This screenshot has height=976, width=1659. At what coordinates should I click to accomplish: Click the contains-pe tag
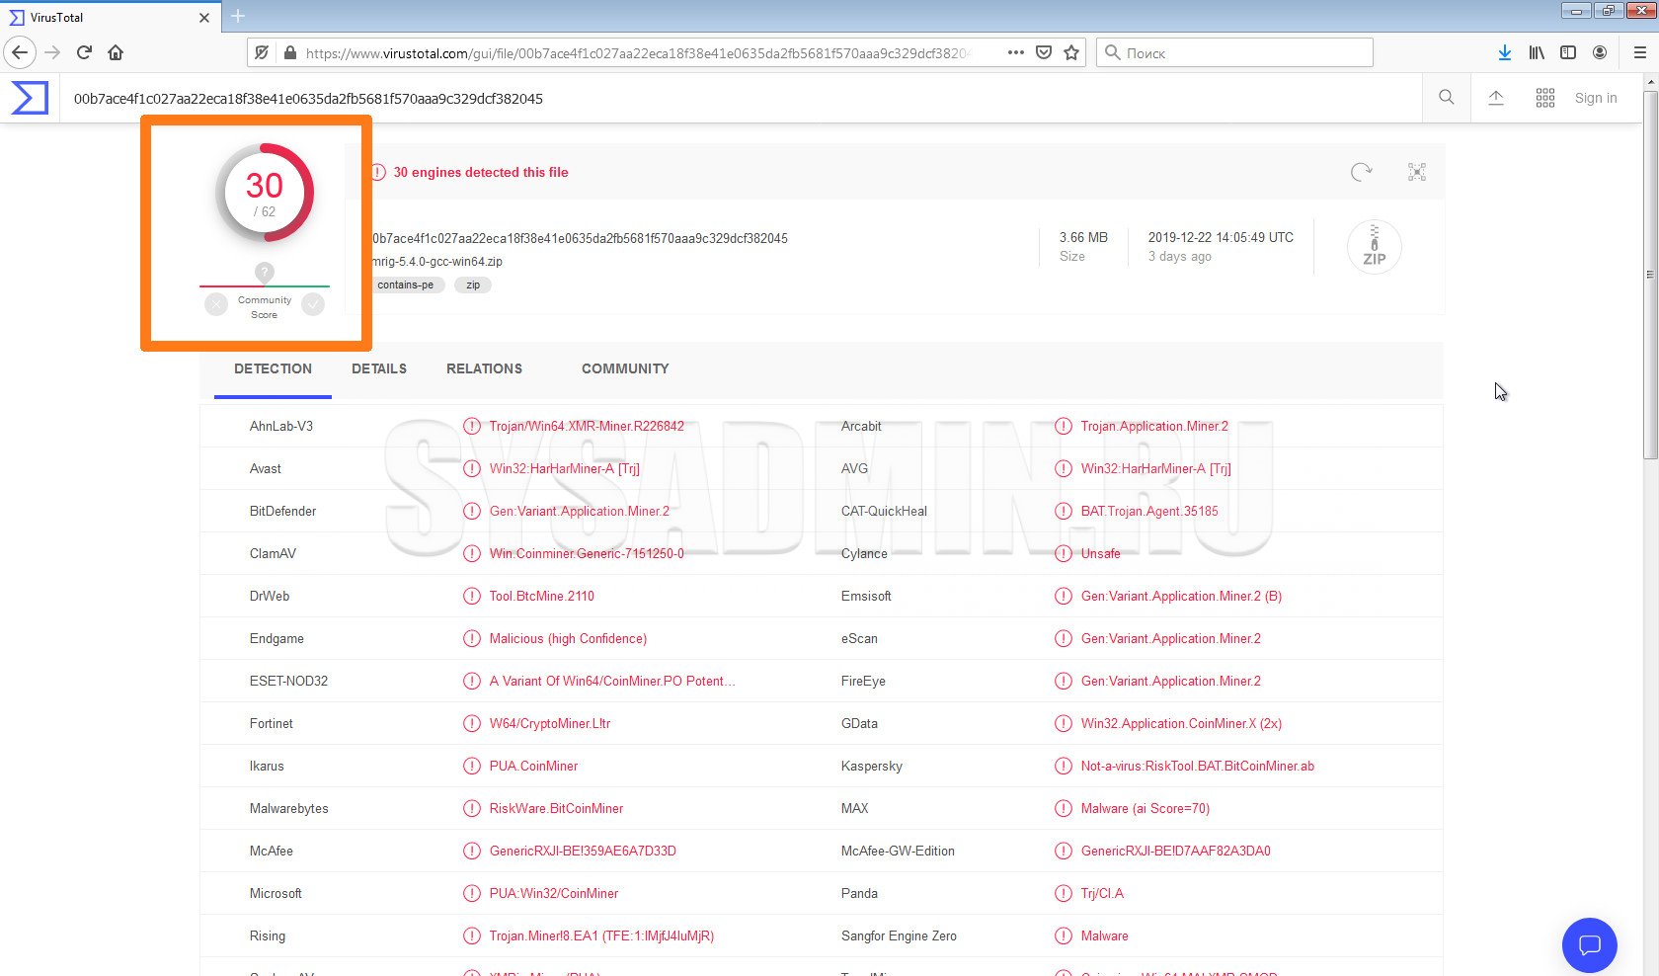pos(406,285)
